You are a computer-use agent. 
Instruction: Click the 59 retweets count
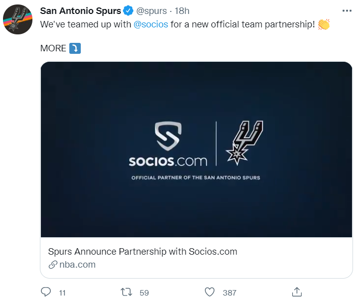coord(144,293)
